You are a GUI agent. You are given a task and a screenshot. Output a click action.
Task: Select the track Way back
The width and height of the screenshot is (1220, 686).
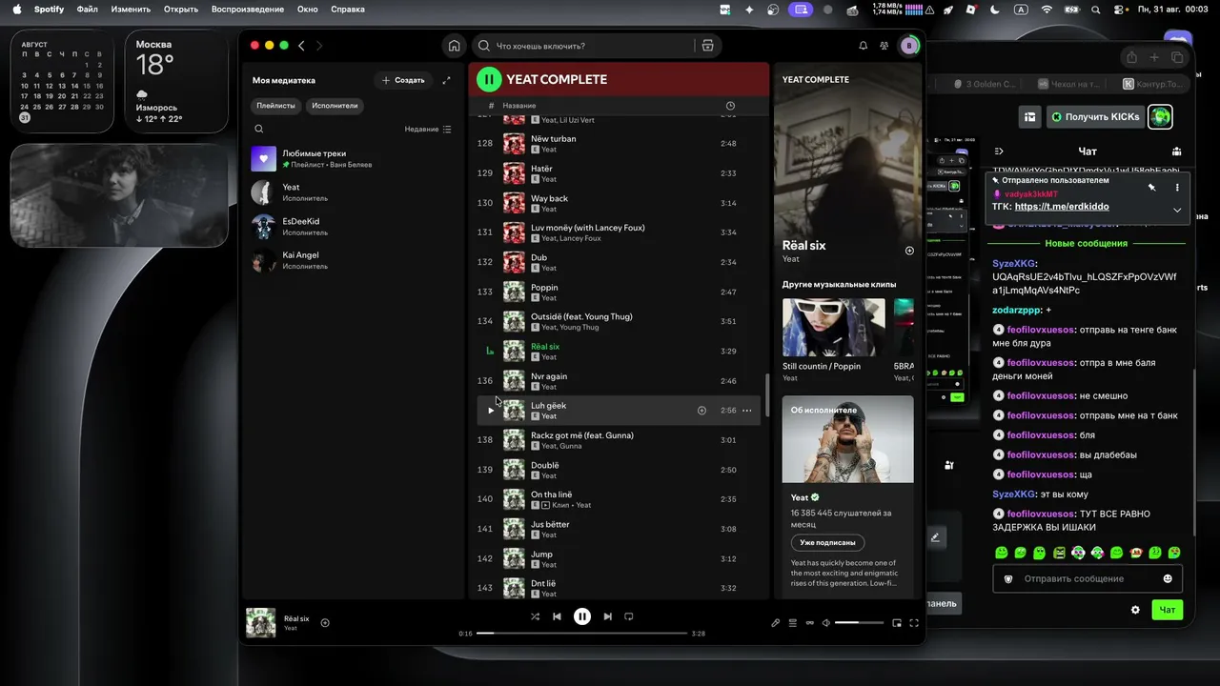pos(618,203)
